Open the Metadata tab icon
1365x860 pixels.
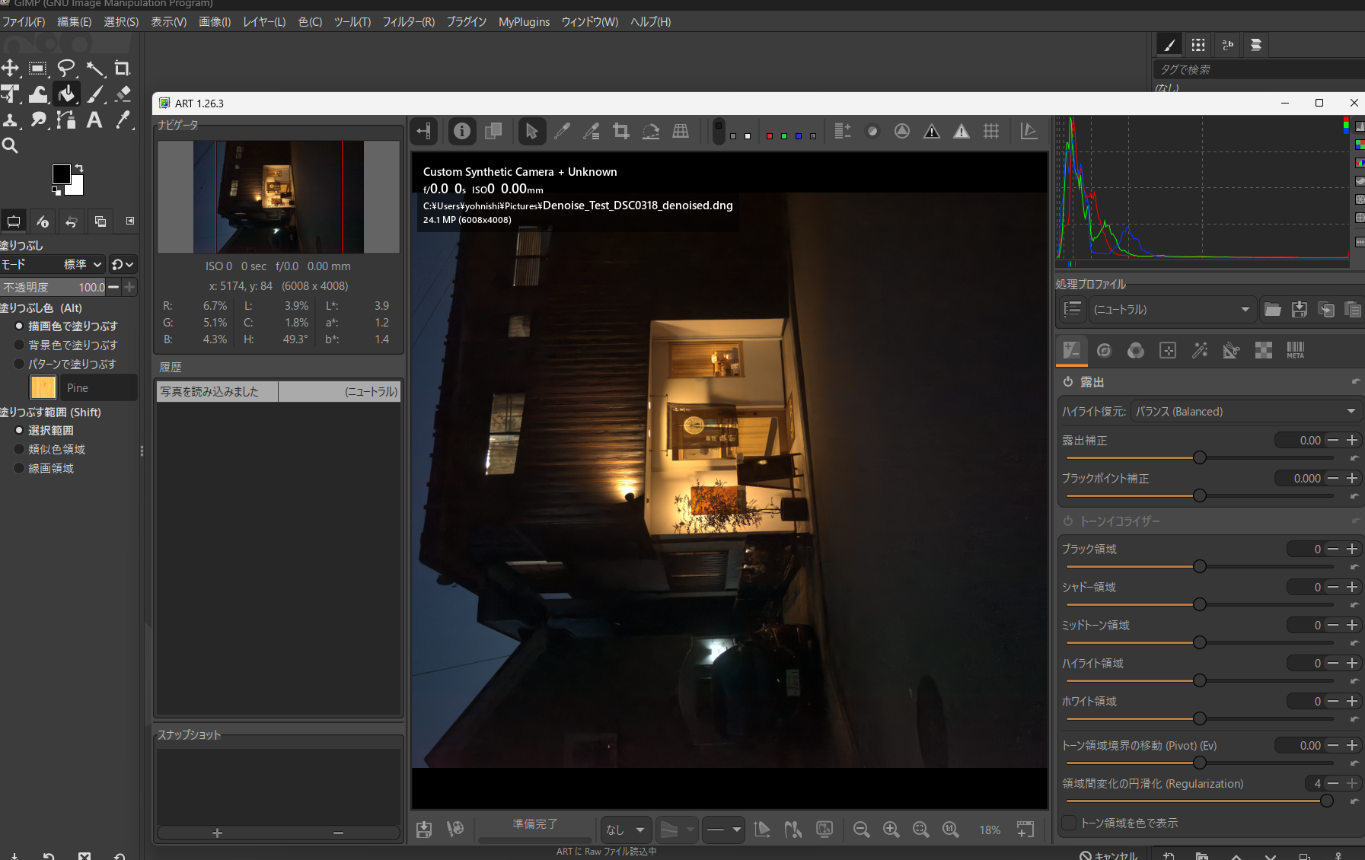tap(1296, 350)
